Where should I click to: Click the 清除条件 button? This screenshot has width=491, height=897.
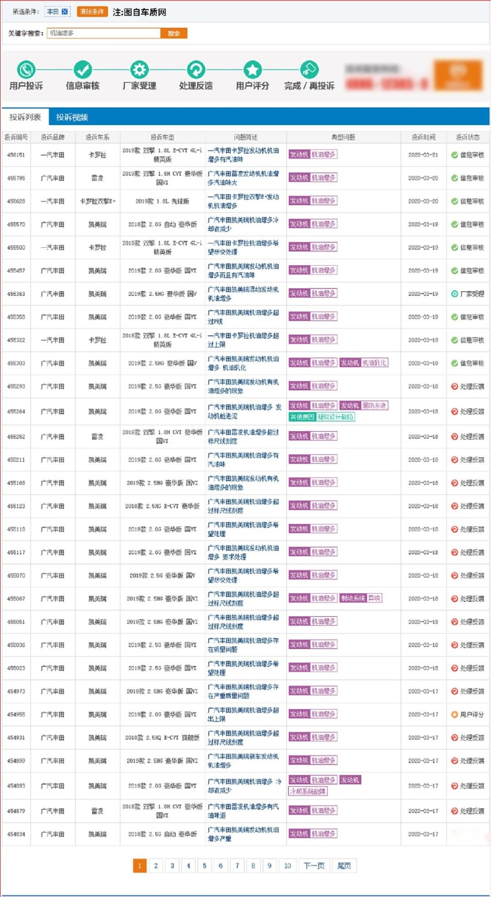coord(92,12)
